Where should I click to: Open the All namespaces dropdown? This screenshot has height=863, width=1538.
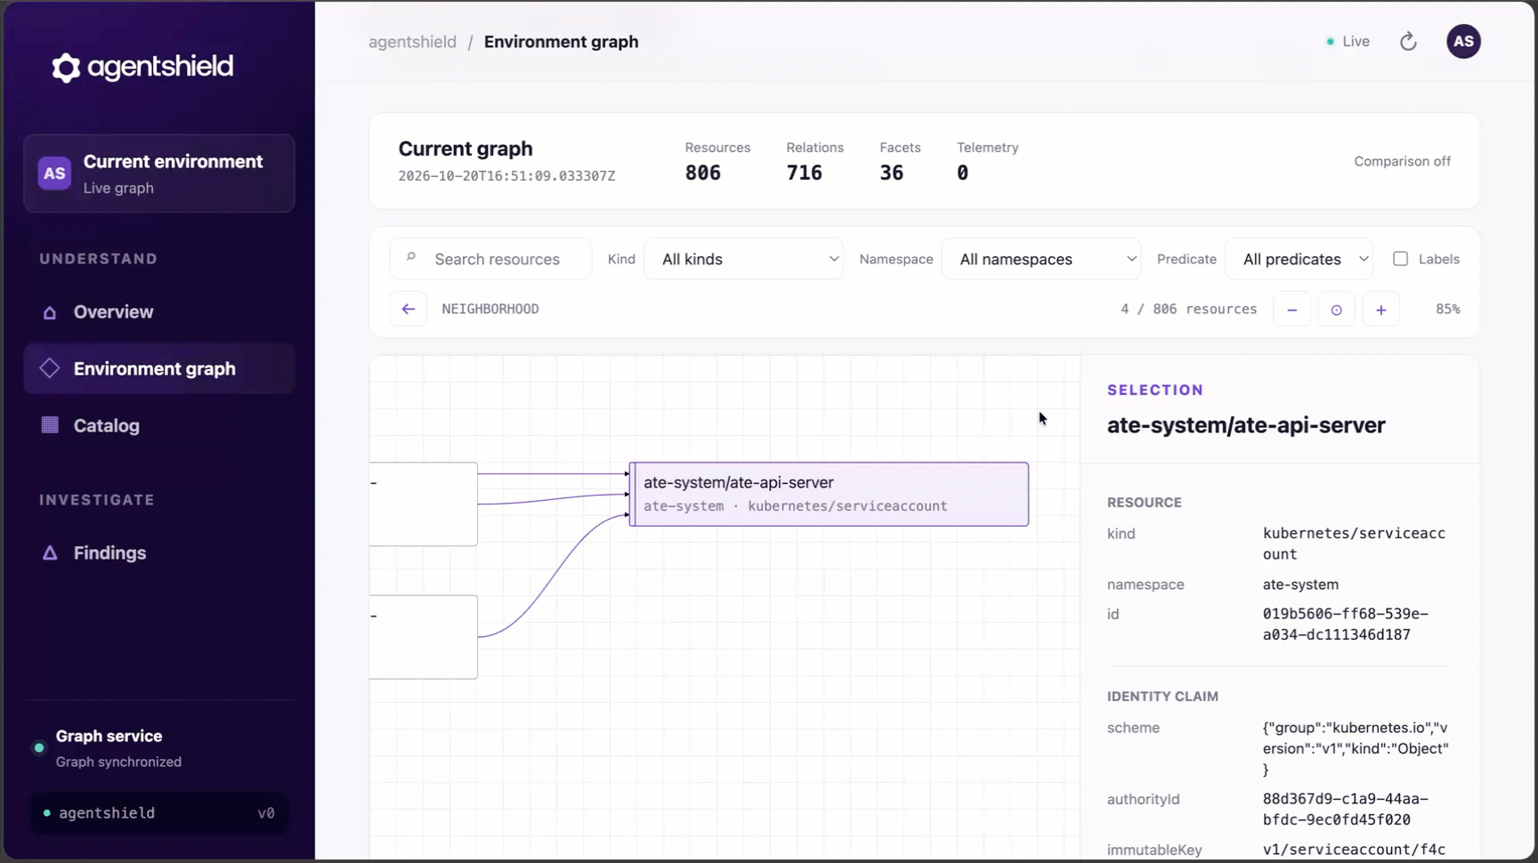pyautogui.click(x=1041, y=259)
